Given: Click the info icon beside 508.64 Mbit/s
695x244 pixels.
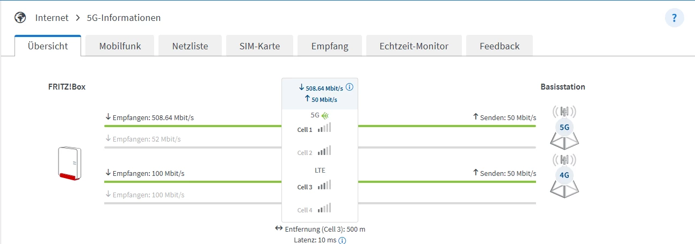Looking at the screenshot, I should (349, 87).
